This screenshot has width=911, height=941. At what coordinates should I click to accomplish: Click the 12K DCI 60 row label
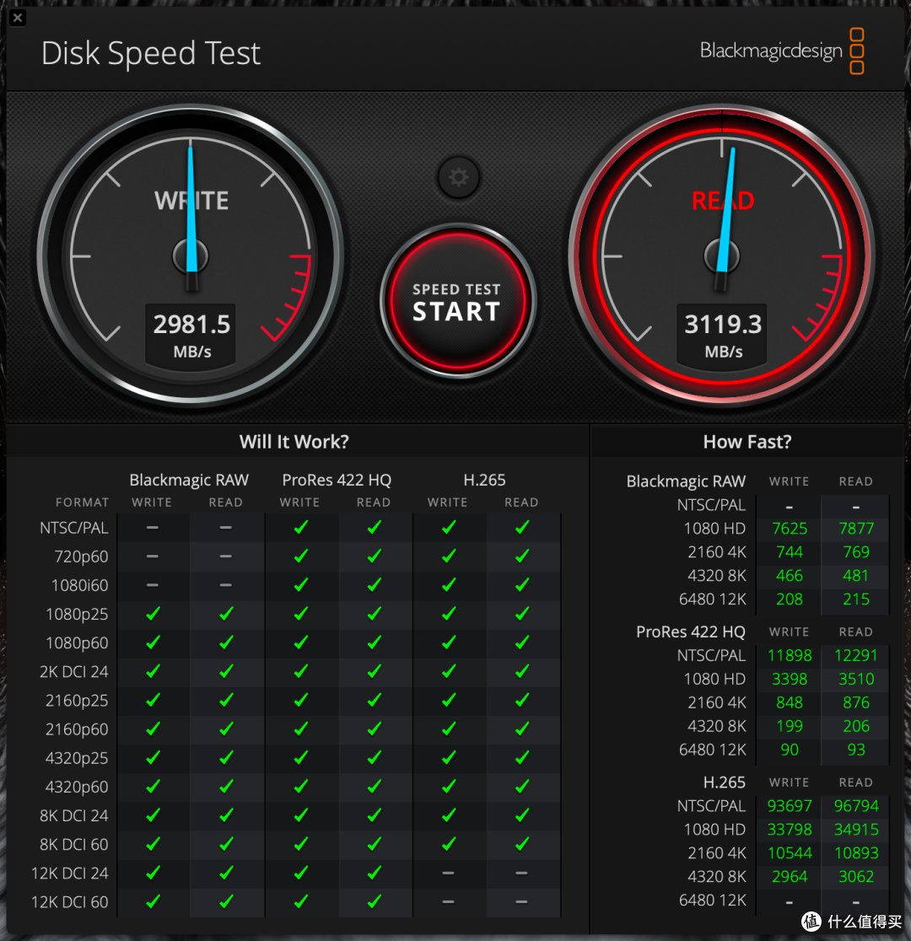[70, 902]
